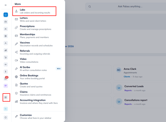Image resolution: width=166 pixels, height=122 pixels.
Task: Open the inbox icon with 23 badge
Action: [x=6, y=79]
